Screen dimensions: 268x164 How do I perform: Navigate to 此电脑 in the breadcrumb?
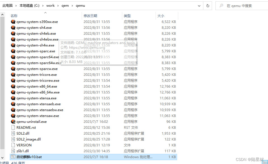pos(8,6)
